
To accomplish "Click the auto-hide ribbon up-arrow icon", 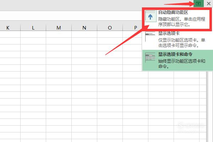I will click(150, 16).
